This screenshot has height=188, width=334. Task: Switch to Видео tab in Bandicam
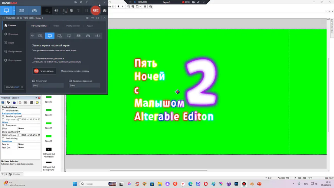point(56,26)
